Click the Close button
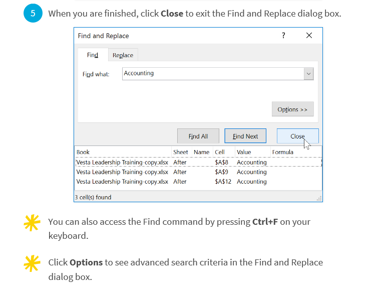 297,136
